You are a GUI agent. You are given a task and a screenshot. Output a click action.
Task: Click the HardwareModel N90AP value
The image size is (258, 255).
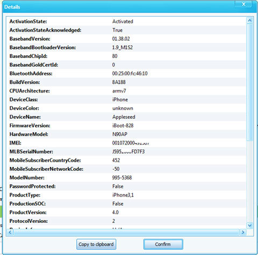click(120, 134)
